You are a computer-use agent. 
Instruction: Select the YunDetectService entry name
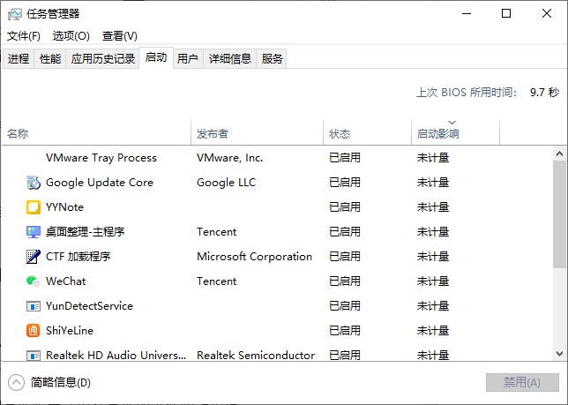89,306
